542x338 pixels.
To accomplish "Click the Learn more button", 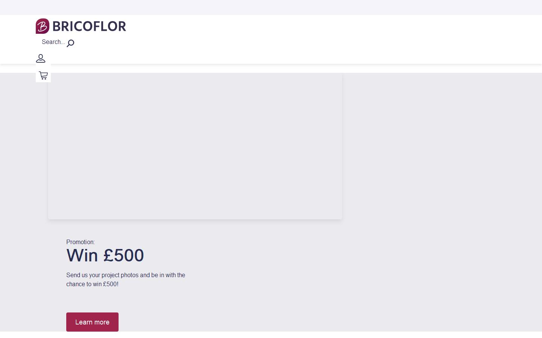I will [92, 322].
